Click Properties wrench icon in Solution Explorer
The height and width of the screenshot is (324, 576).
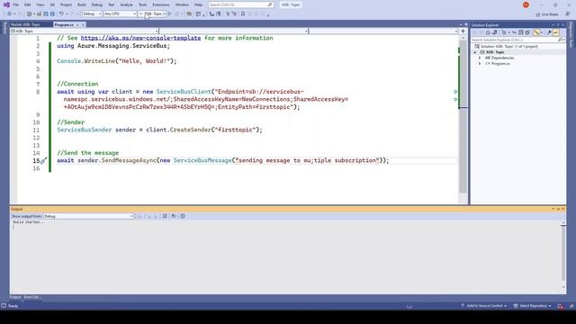click(x=549, y=32)
